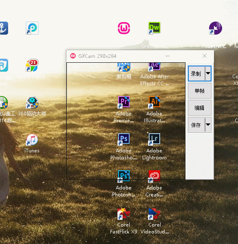The image size is (238, 244).
Task: Click the 单帧 single frame button
Action: coord(200,91)
